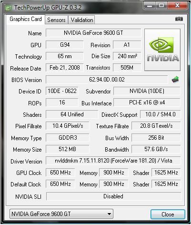
Task: Expand the GPU selection dropdown arrow
Action: pyautogui.click(x=109, y=214)
